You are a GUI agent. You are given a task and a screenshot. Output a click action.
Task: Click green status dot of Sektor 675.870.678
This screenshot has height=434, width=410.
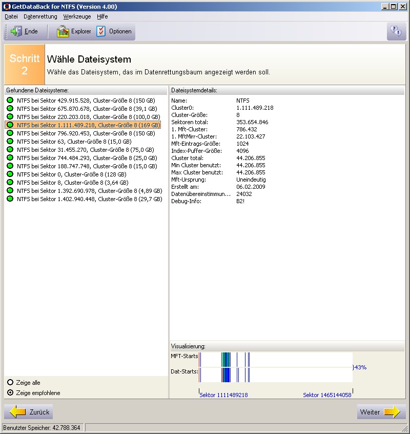coord(10,108)
